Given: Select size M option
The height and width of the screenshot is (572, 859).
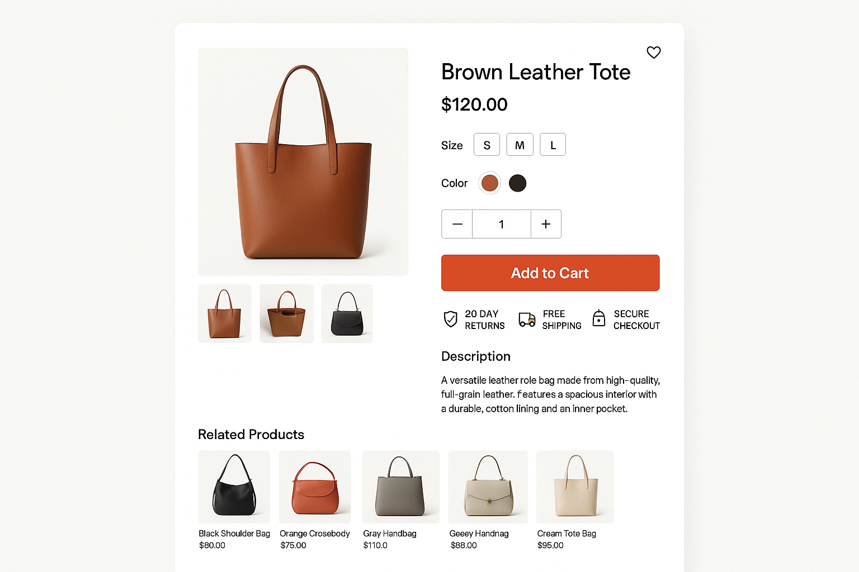Looking at the screenshot, I should [520, 144].
